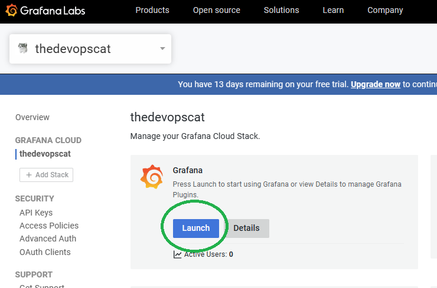Click the GRAFANA CLOUD section header

pos(48,140)
